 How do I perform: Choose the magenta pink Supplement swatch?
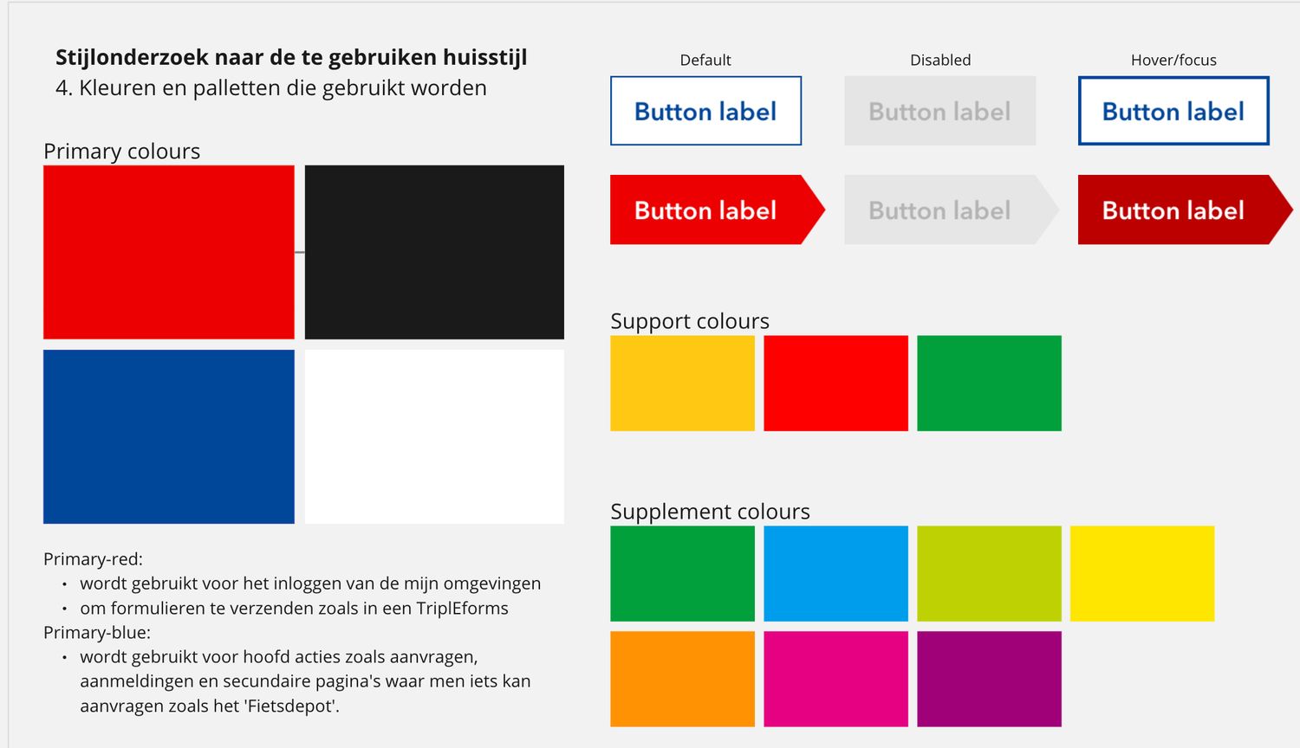pos(835,679)
